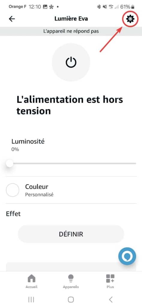Image resolution: width=142 pixels, height=308 pixels.
Task: Click the Luminosité slider handle
Action: coord(9,163)
